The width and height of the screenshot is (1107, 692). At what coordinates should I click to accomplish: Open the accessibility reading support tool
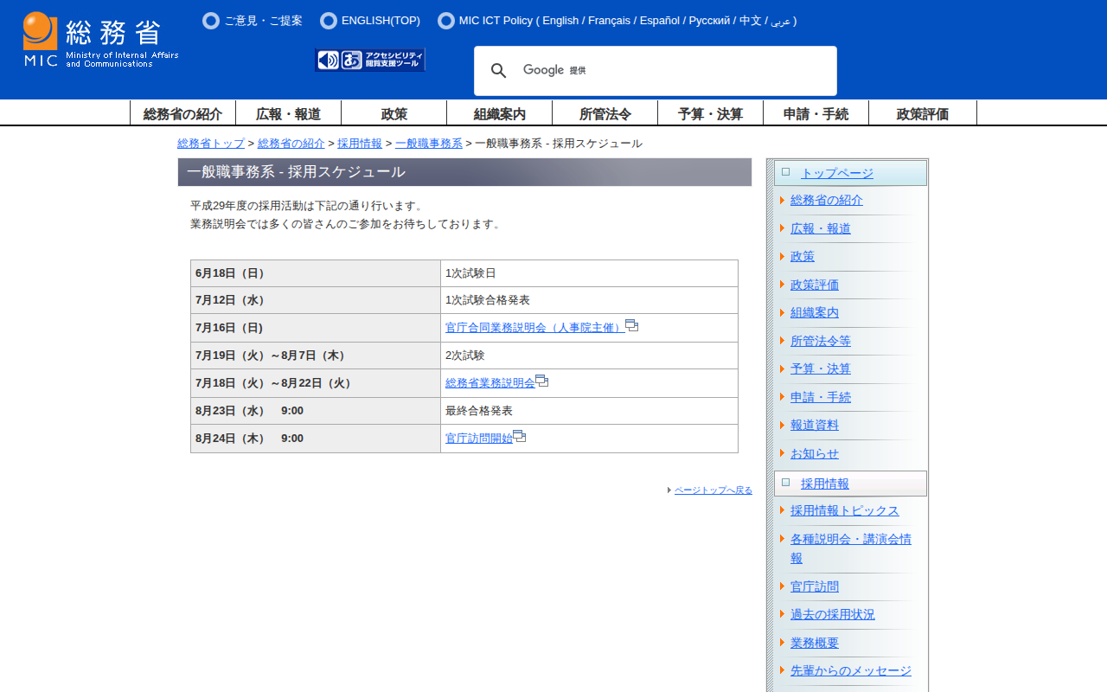coord(370,60)
